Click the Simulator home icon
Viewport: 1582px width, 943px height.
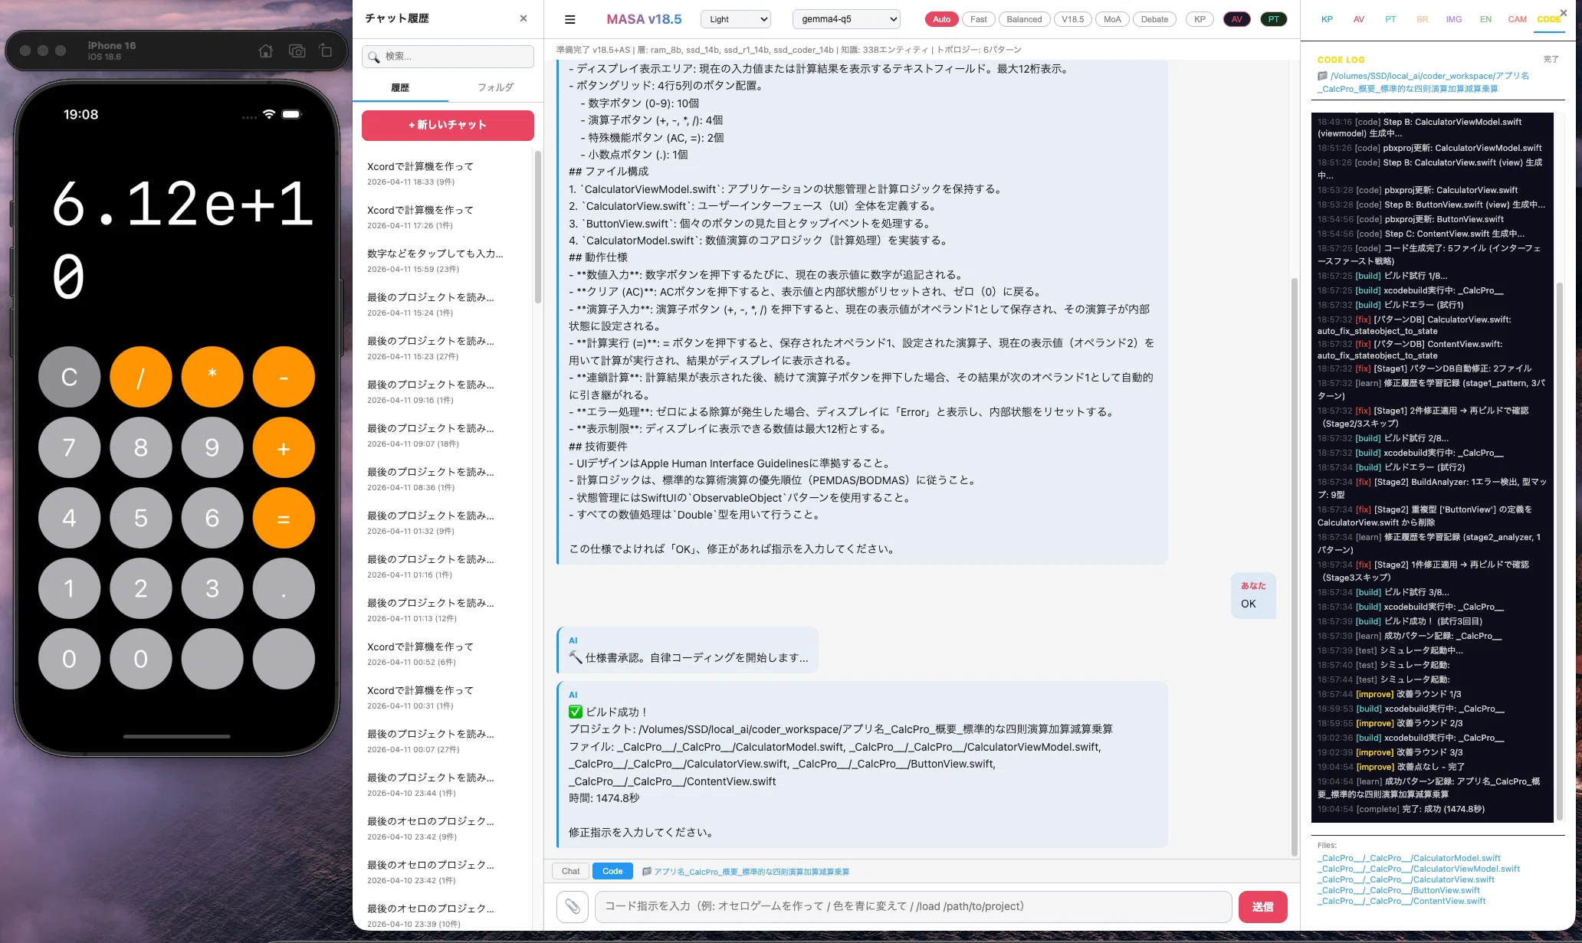tap(265, 51)
